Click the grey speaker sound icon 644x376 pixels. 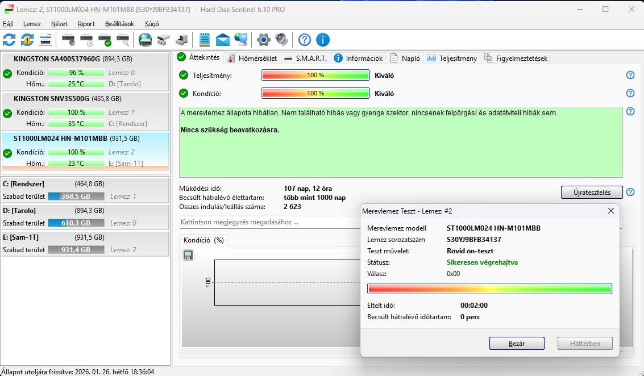281,40
